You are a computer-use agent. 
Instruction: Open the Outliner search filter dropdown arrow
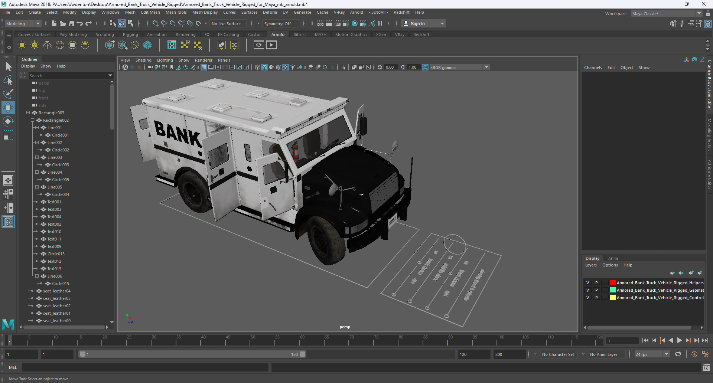tap(110, 75)
